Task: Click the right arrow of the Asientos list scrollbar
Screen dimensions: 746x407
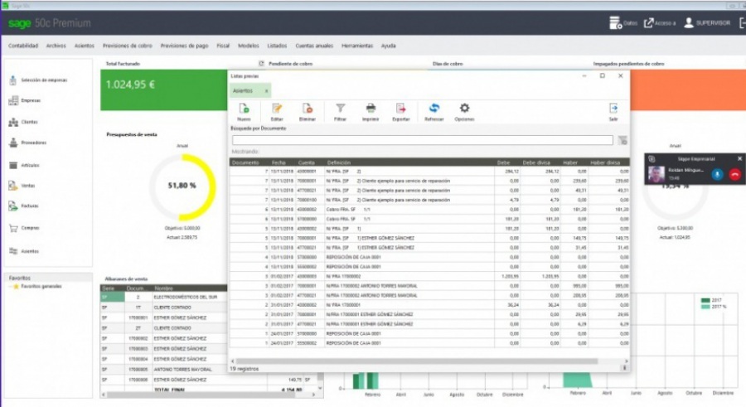Action: 626,361
